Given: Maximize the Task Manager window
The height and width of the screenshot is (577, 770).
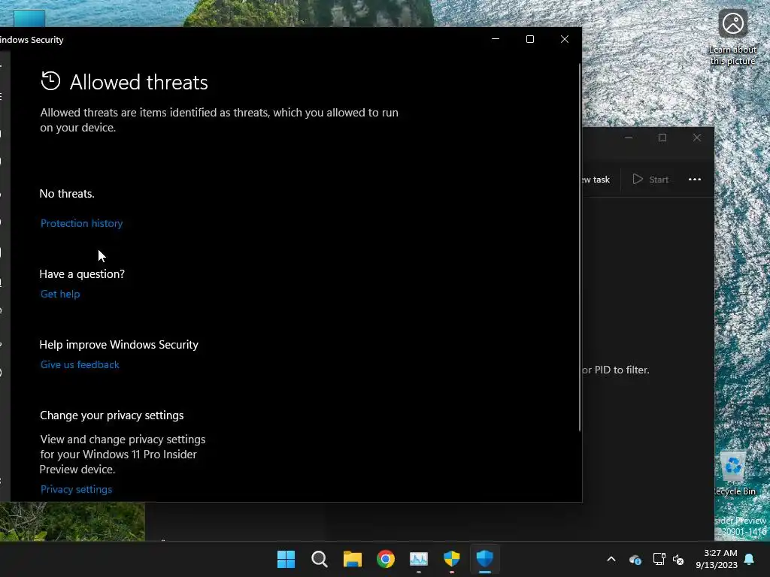Looking at the screenshot, I should click(x=662, y=138).
